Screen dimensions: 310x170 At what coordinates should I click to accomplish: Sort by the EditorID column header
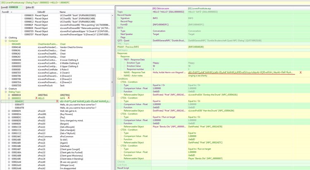pyautogui.click(x=48, y=12)
